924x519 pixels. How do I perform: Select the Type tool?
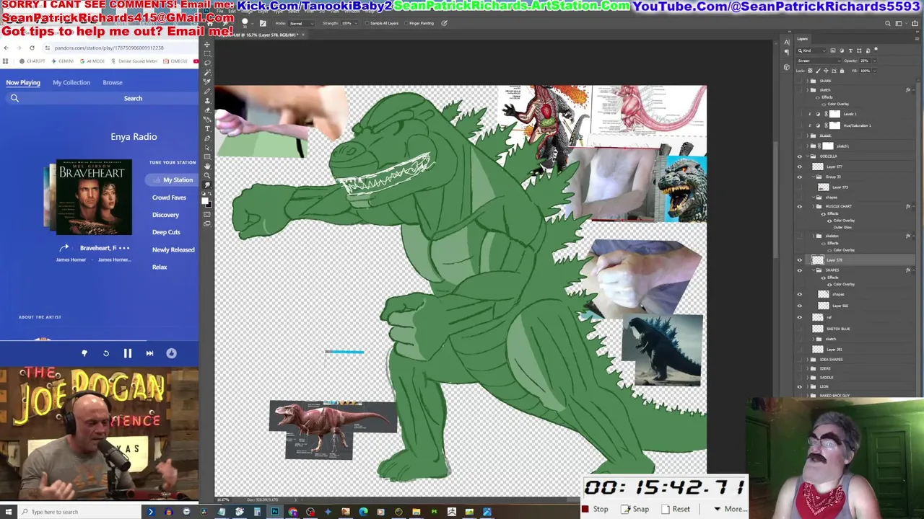[x=207, y=129]
